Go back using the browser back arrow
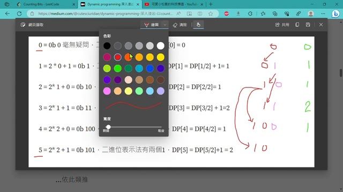 click(8, 13)
